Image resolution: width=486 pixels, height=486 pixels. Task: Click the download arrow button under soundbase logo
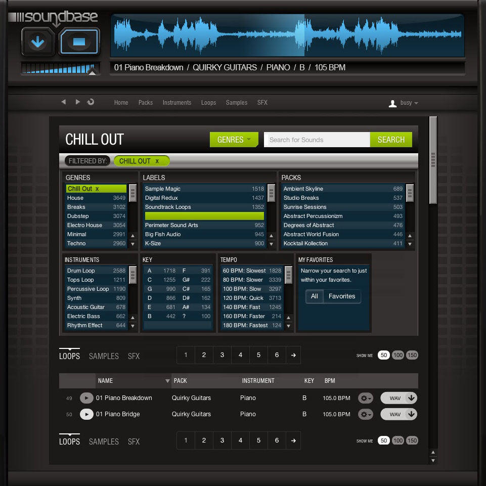click(38, 42)
